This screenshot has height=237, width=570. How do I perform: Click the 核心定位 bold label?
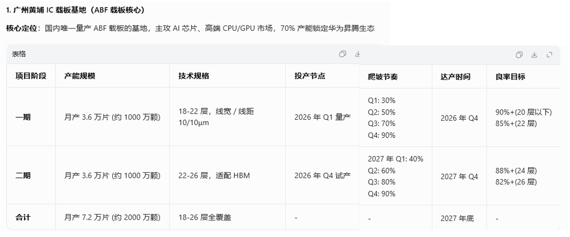[x=21, y=29]
